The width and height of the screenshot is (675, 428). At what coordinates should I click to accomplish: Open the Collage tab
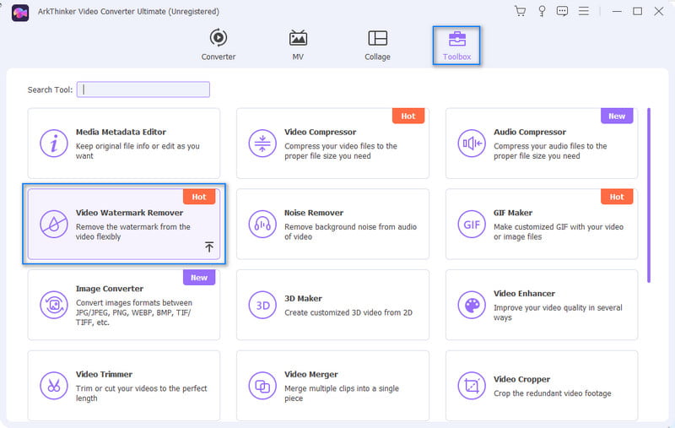pos(377,46)
